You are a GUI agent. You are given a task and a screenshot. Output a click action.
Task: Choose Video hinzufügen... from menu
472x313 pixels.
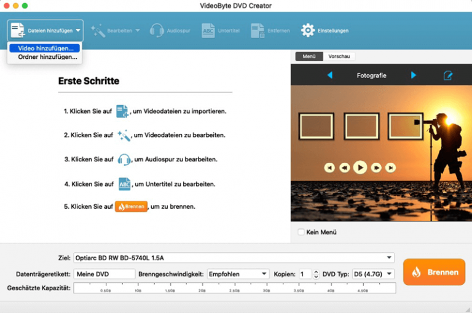(44, 48)
